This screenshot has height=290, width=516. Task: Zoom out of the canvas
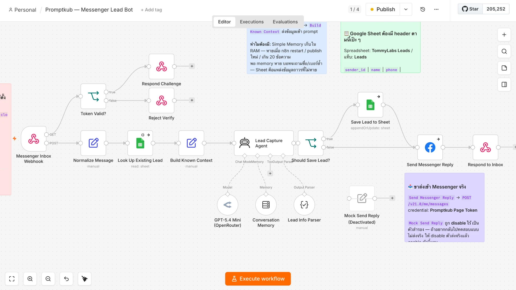coord(48,279)
